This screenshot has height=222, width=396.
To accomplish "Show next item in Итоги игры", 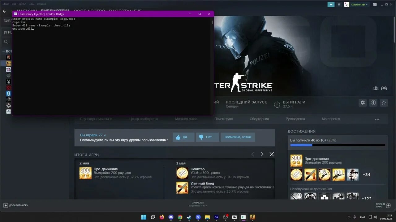I will click(x=262, y=154).
